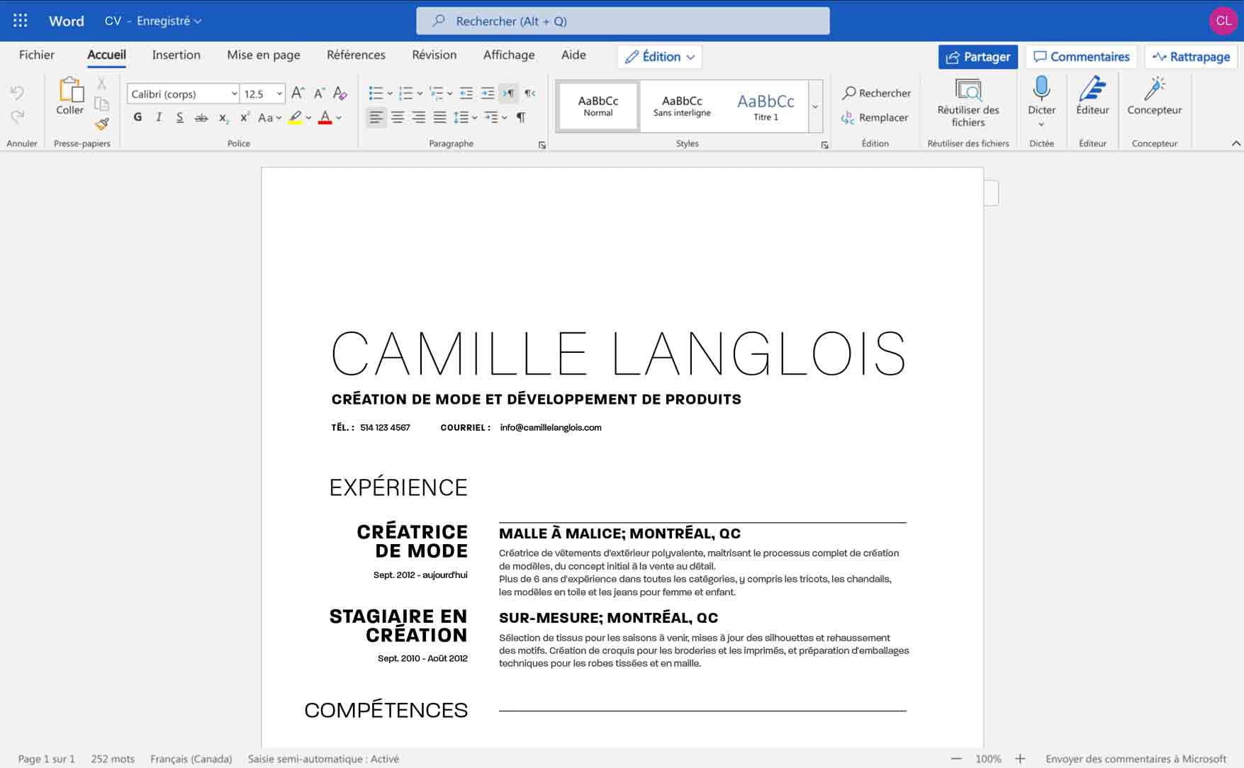
Task: Apply subscript formatting
Action: [223, 118]
